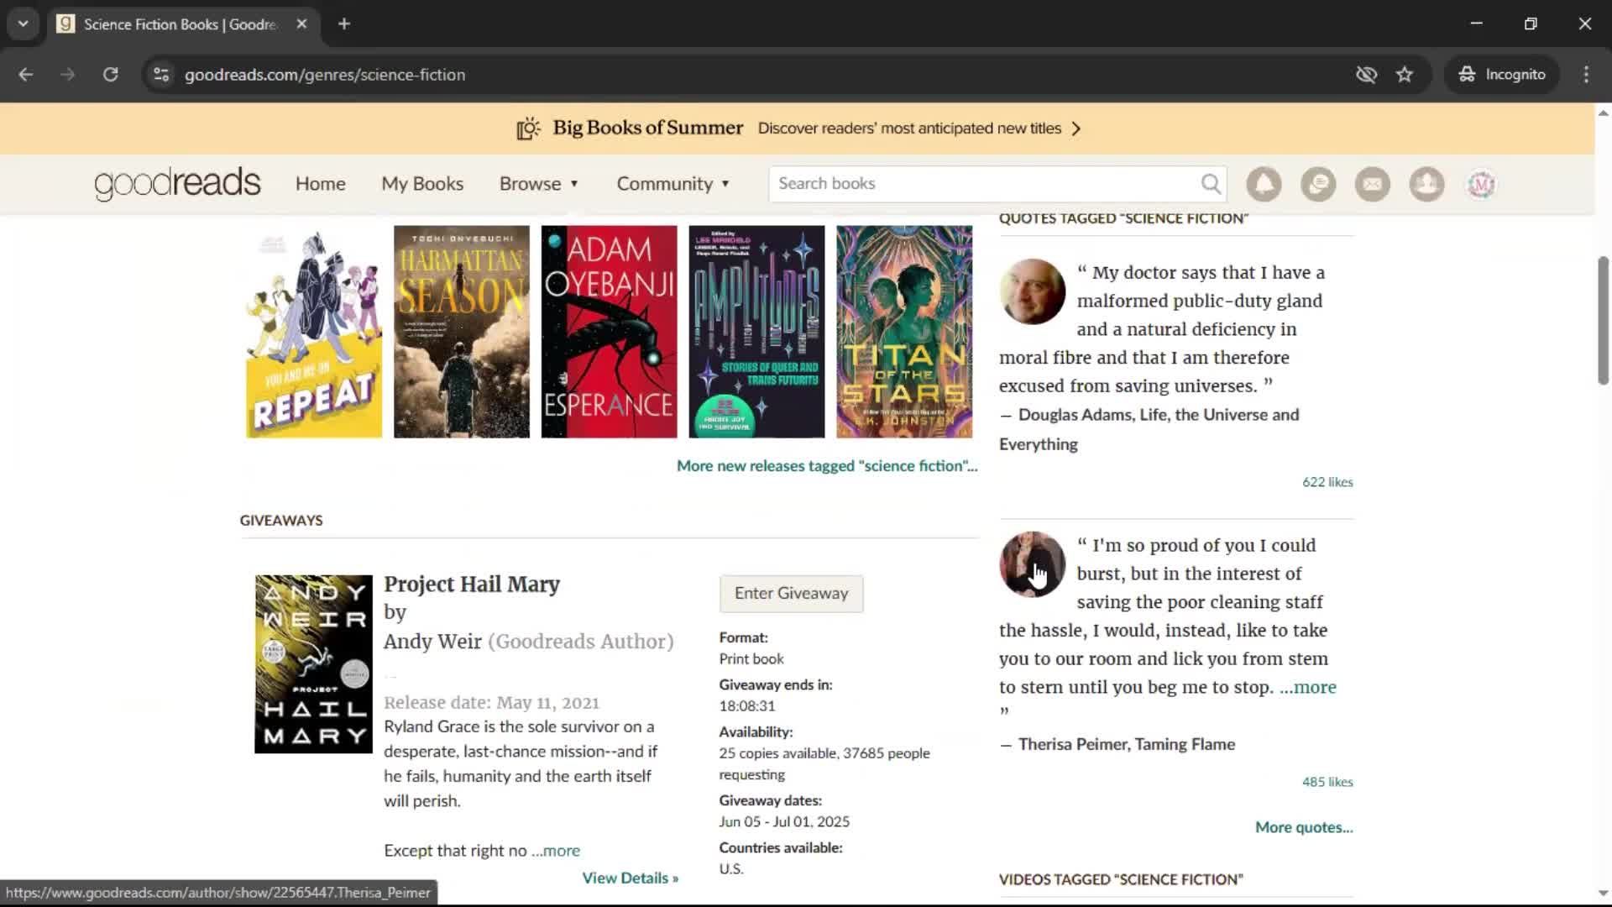
Task: Open the tab search dropdown
Action: (x=24, y=24)
